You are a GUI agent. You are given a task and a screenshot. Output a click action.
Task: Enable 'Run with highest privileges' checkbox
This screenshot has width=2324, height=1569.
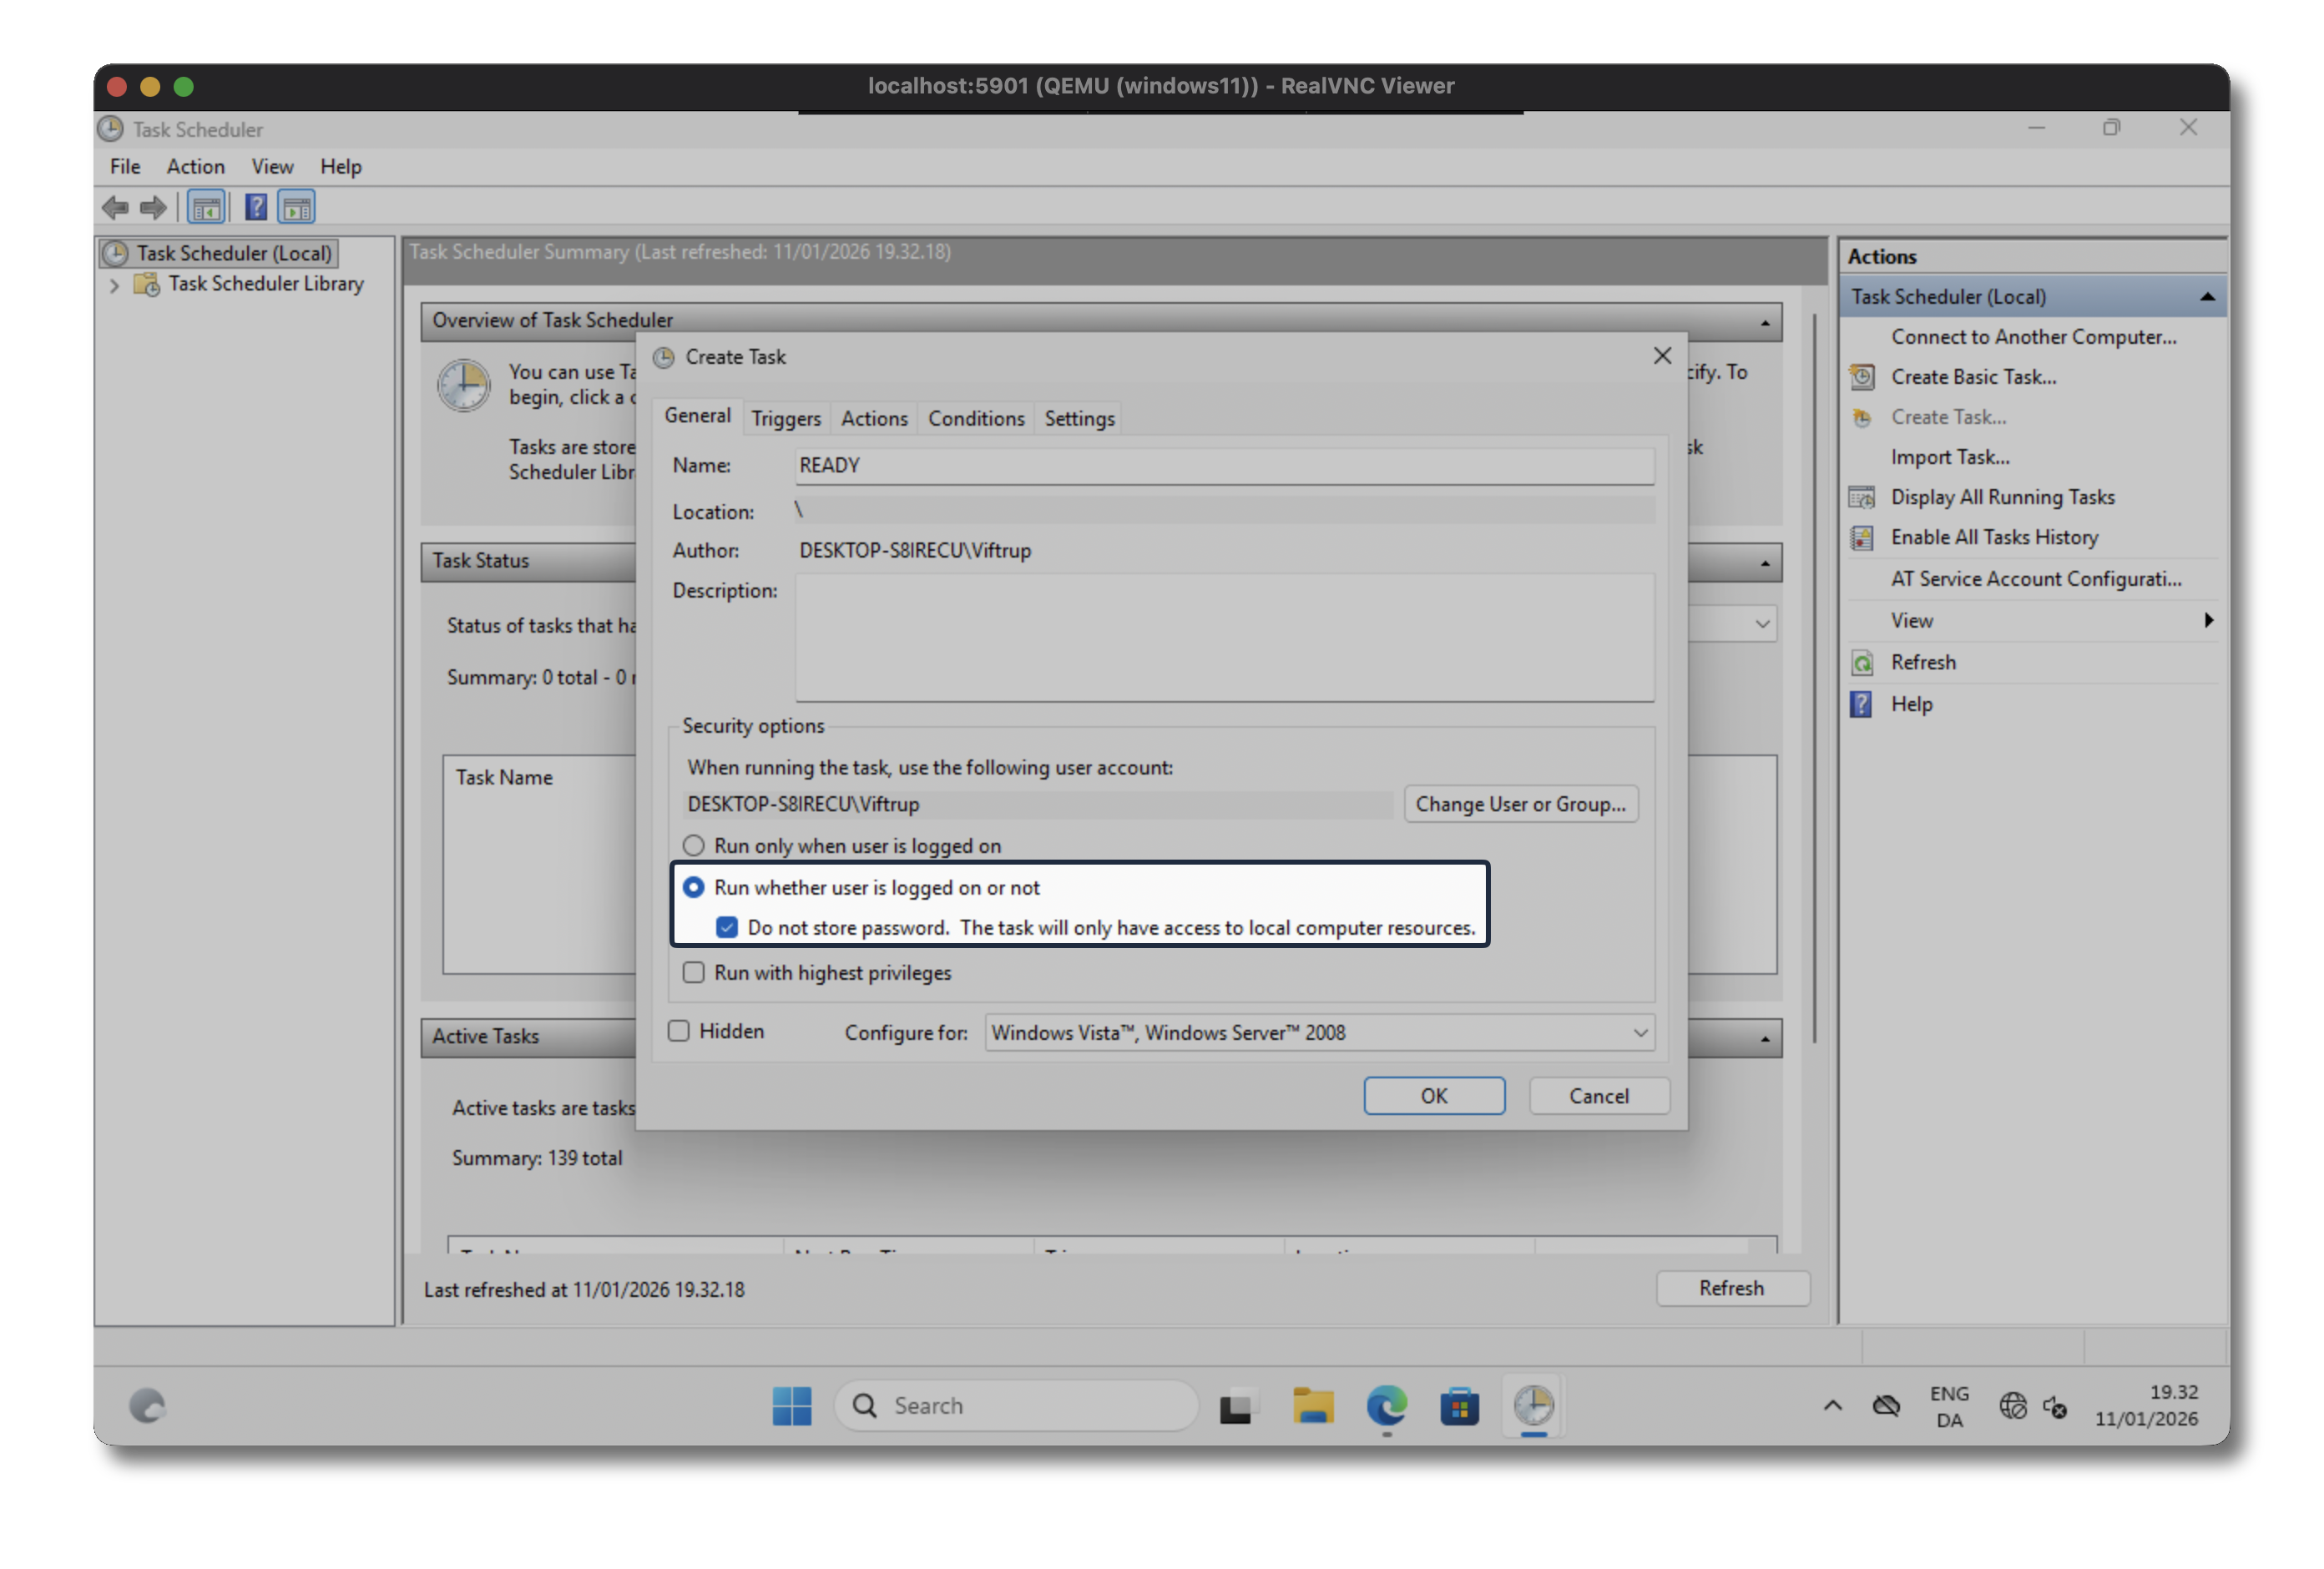click(693, 973)
